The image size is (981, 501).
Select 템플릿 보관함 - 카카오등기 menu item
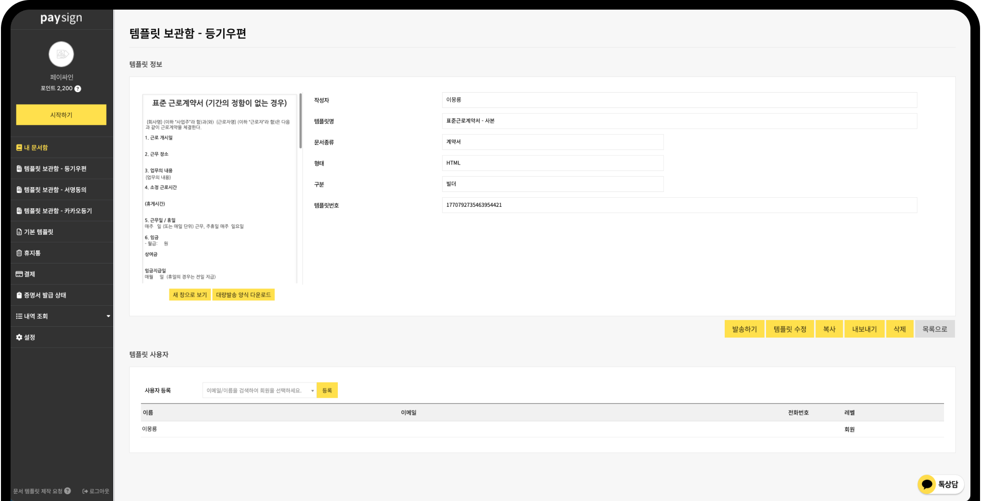(x=58, y=211)
